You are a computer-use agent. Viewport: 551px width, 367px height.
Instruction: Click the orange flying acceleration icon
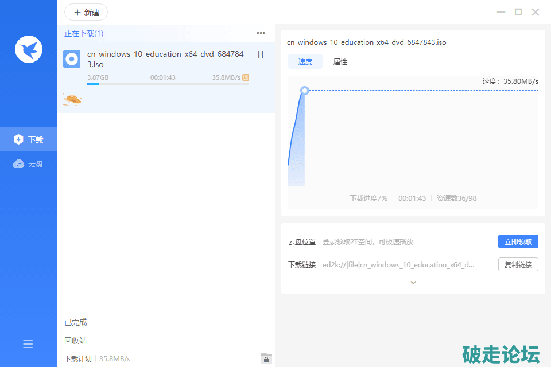tap(72, 100)
